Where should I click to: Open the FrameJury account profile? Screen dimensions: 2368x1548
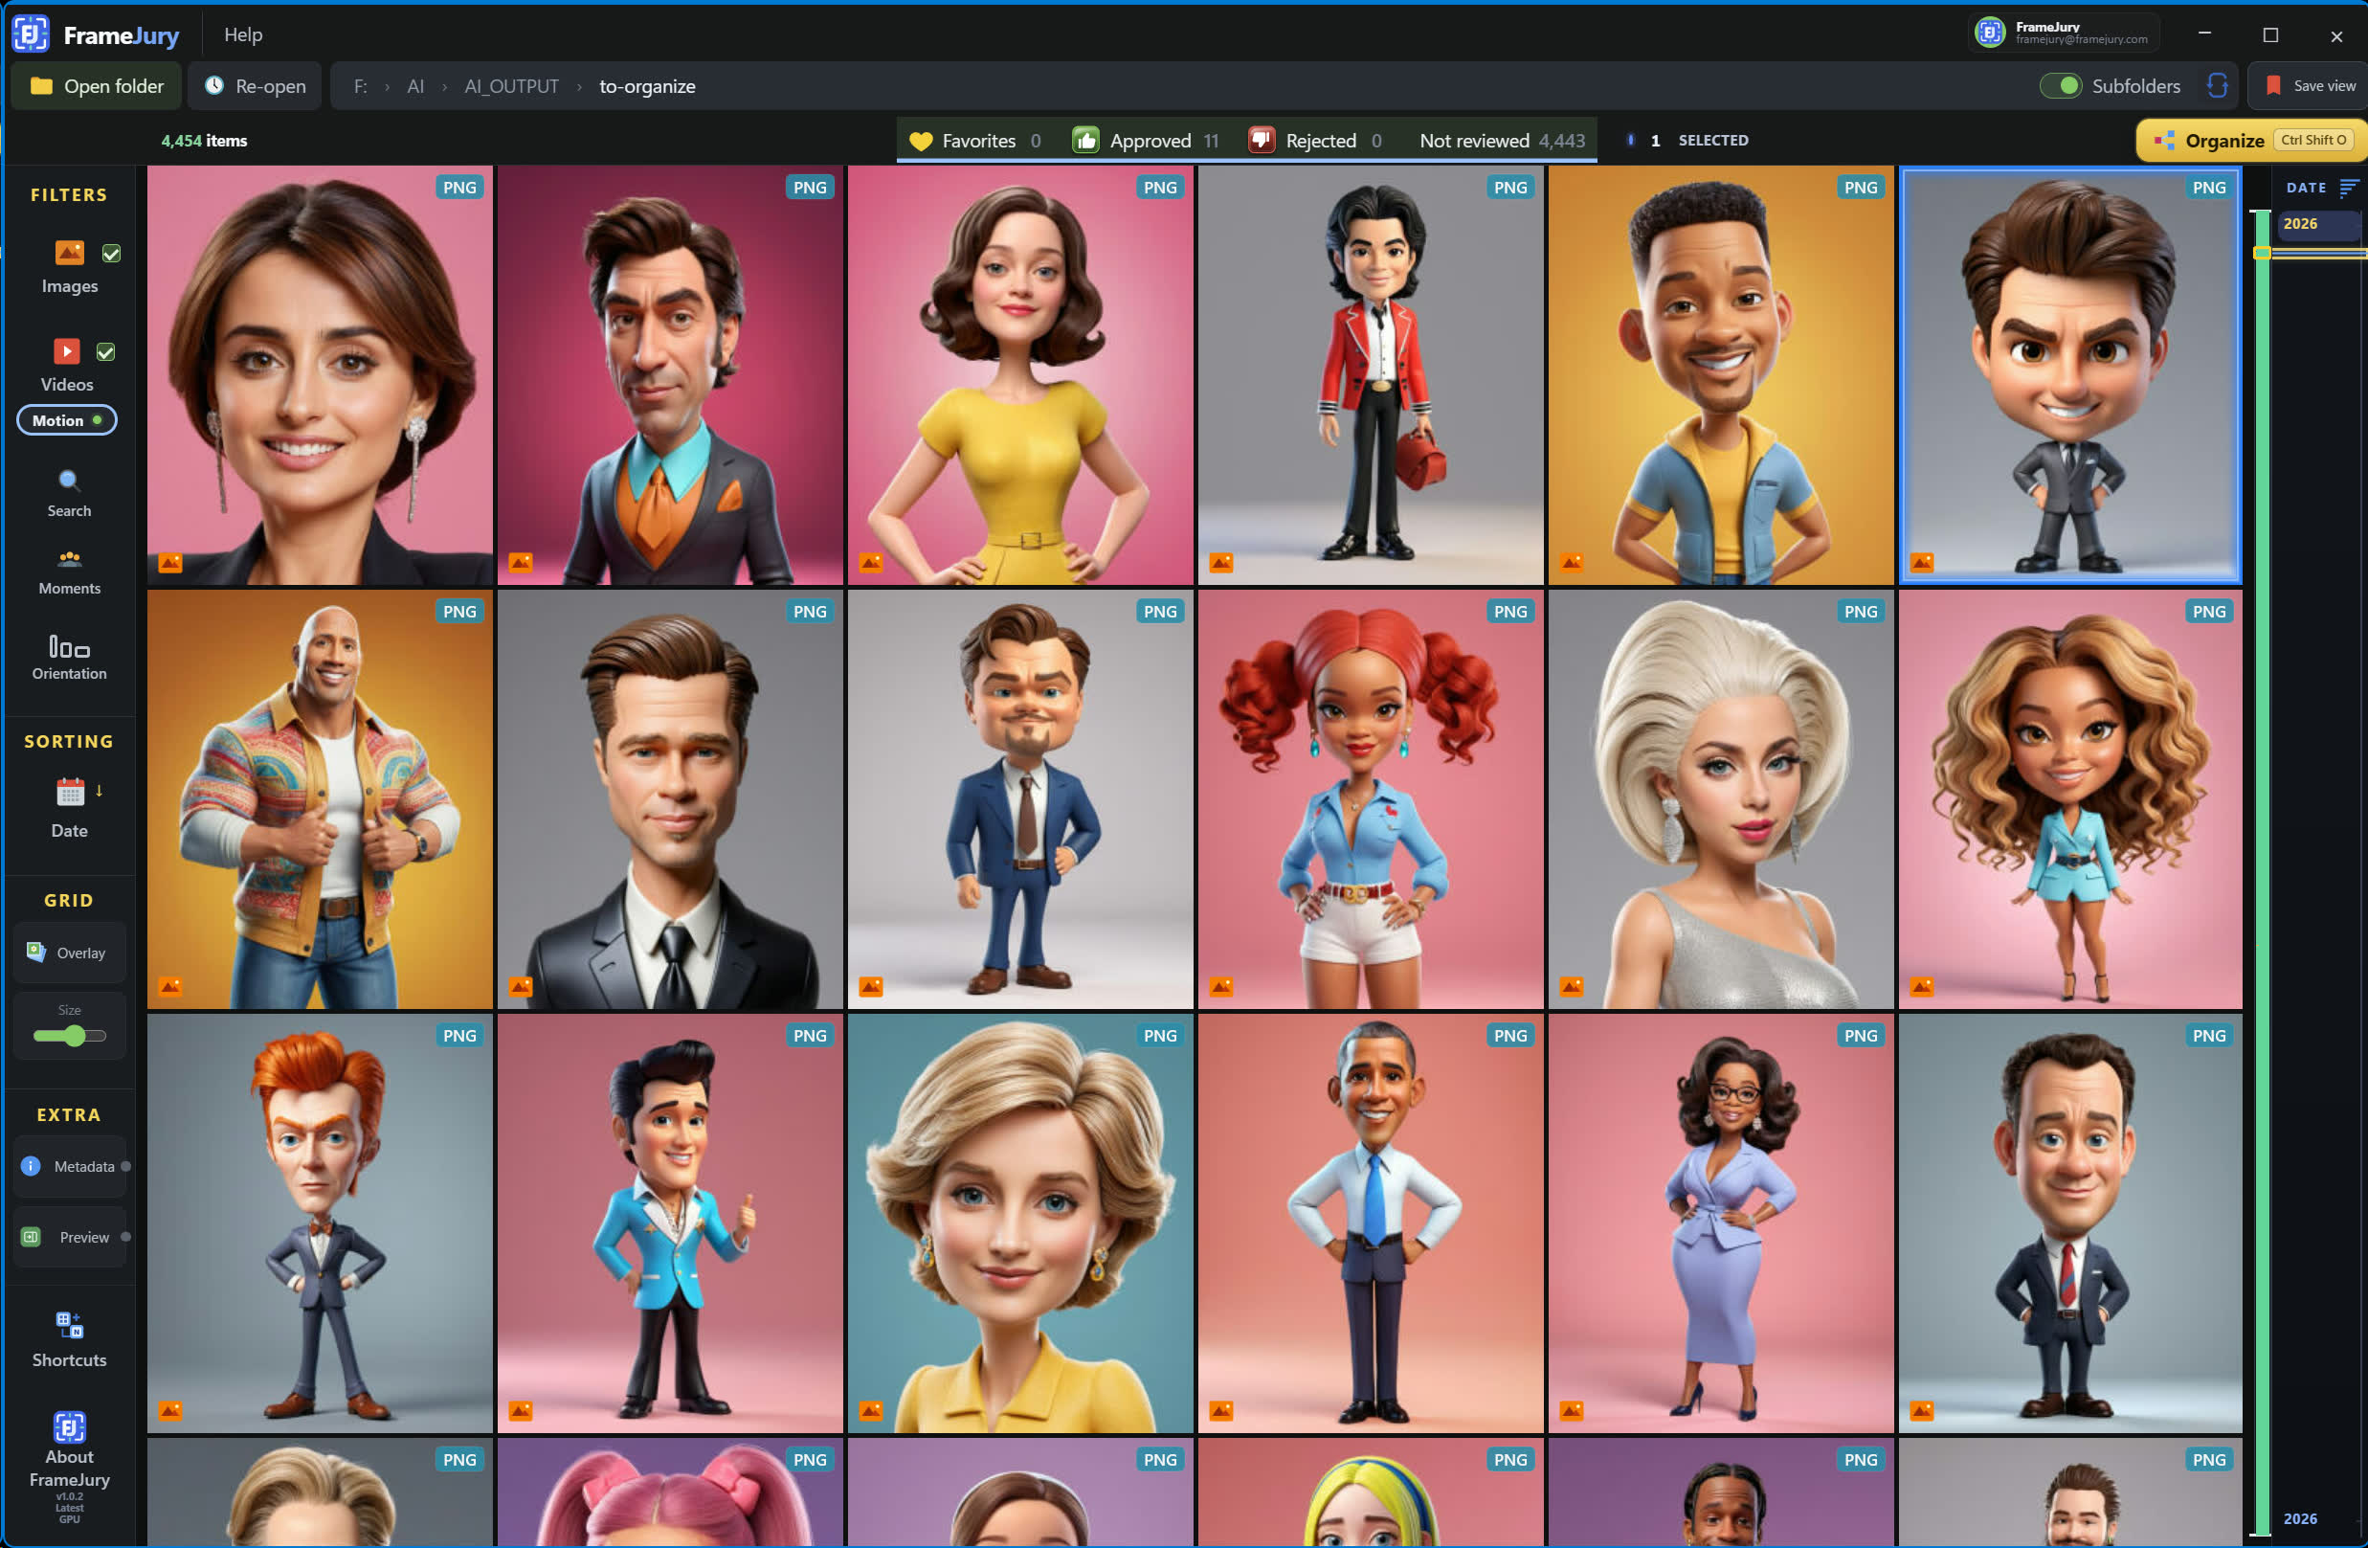click(2064, 33)
